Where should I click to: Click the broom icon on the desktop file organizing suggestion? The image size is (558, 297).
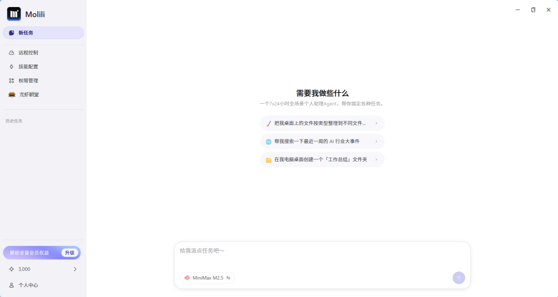point(268,124)
